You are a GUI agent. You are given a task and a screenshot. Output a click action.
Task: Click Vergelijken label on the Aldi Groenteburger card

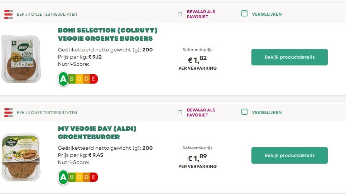click(x=266, y=113)
